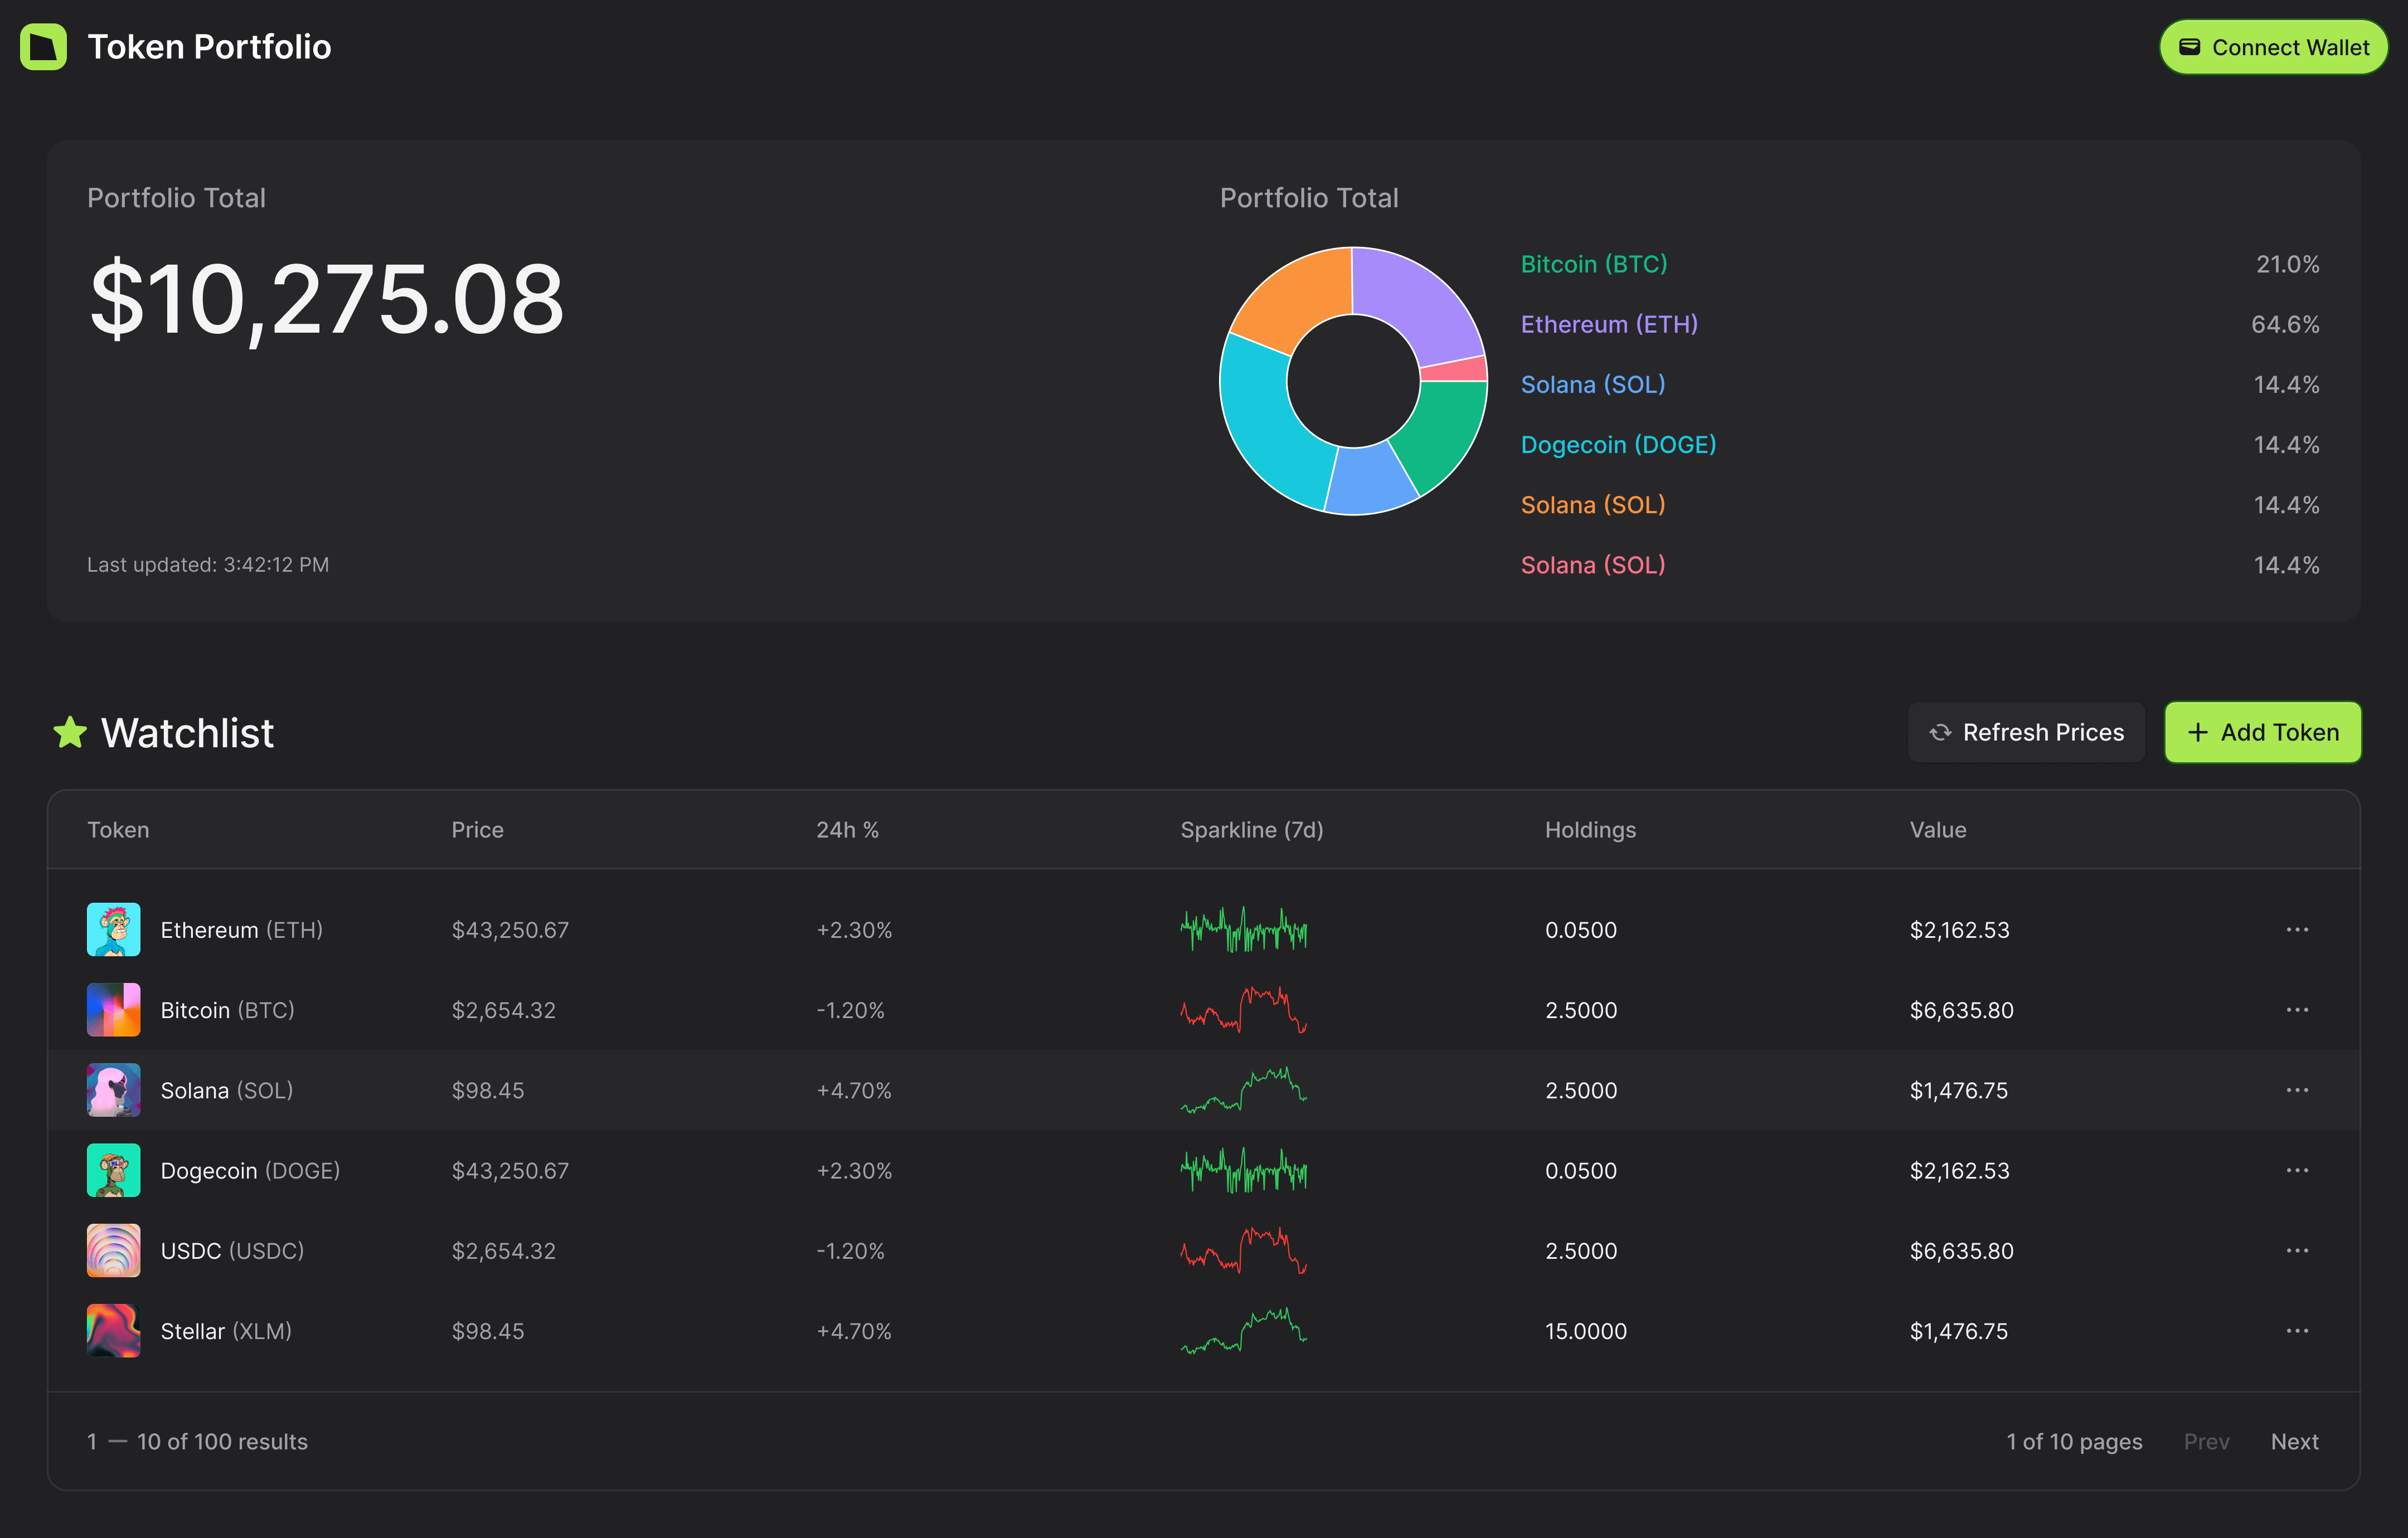Click the Connect Wallet button
The width and height of the screenshot is (2408, 1538).
[2273, 46]
